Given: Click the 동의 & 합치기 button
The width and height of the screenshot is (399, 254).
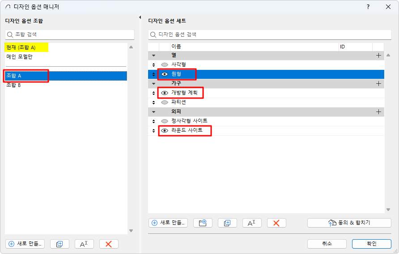Looking at the screenshot, I should pos(349,223).
